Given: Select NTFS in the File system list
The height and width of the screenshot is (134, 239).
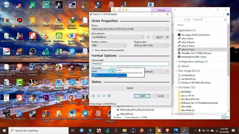Looking at the screenshot, I should (x=109, y=75).
